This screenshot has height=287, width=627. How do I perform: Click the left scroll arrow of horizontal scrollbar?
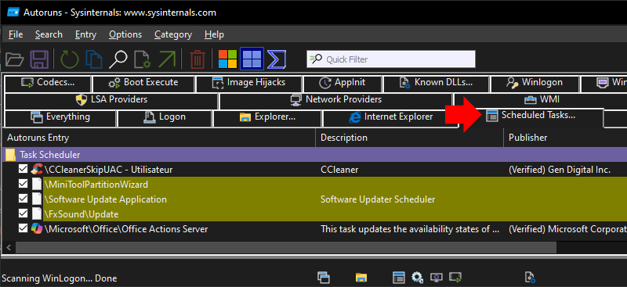pyautogui.click(x=8, y=247)
